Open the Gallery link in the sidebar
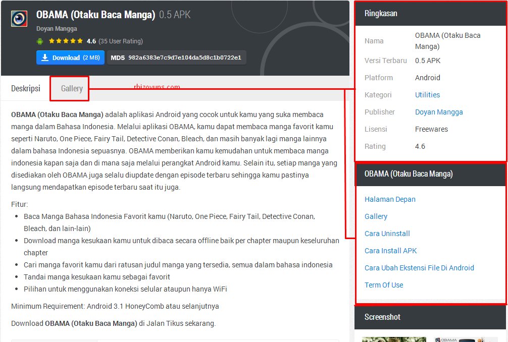The image size is (508, 342). tap(376, 216)
